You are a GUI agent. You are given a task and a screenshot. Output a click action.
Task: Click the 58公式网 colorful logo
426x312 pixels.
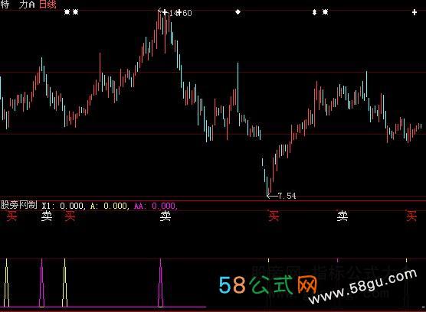pos(268,284)
